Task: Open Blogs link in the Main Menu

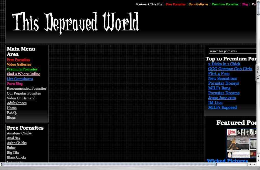Action: point(11,117)
